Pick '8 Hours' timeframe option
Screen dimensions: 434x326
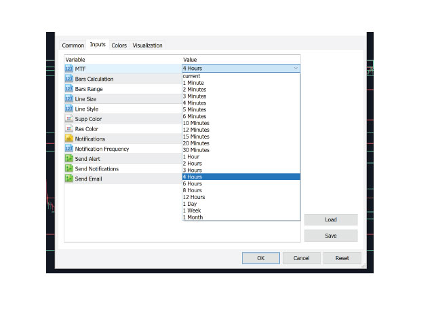(241, 190)
